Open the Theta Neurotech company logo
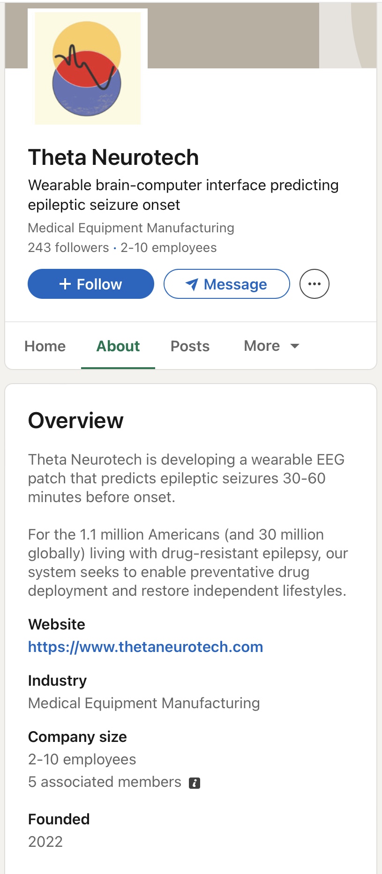Screen dimensions: 382x874 pos(88,68)
